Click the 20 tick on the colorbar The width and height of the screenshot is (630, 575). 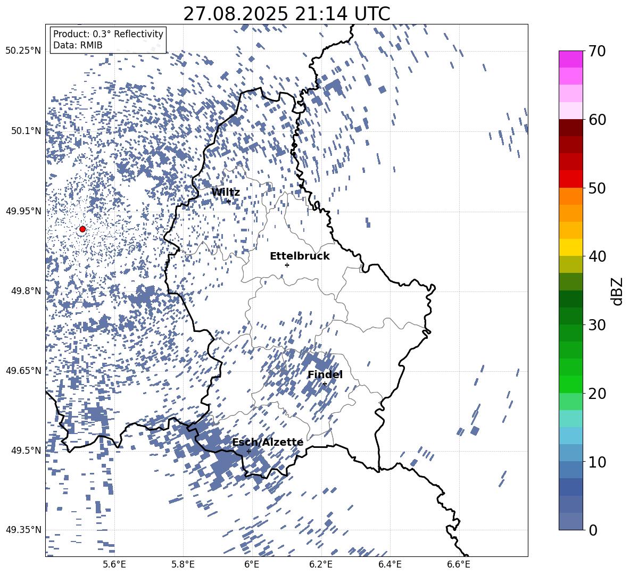coord(597,393)
